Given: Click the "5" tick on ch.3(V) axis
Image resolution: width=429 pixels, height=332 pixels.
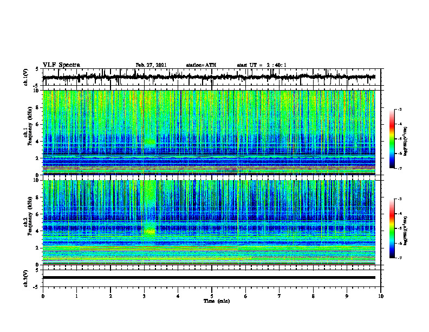Looking at the screenshot, I should 38,270.
